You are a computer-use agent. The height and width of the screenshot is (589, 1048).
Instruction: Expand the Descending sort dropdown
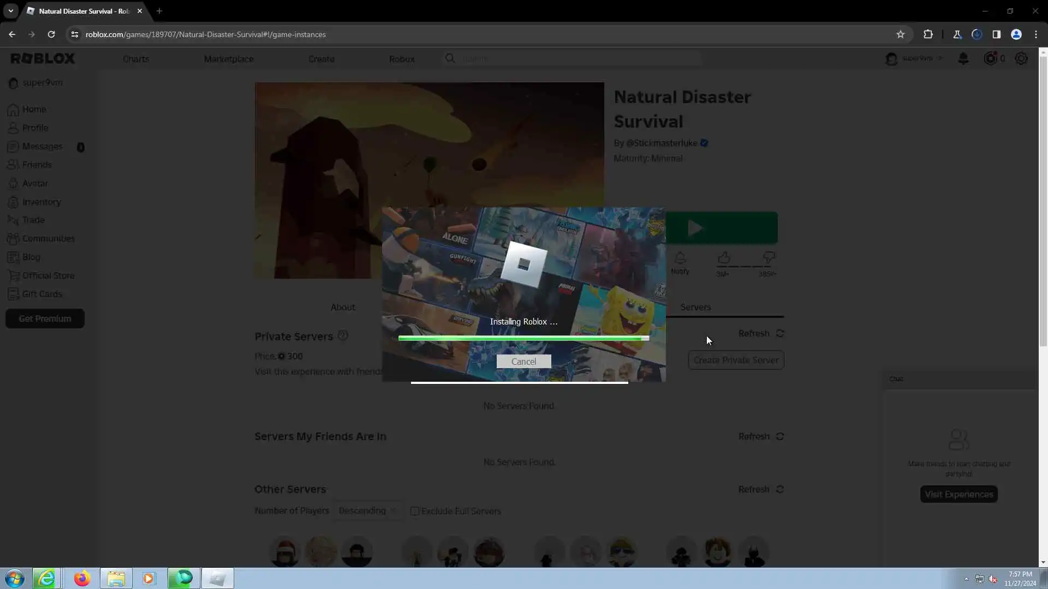pyautogui.click(x=368, y=511)
